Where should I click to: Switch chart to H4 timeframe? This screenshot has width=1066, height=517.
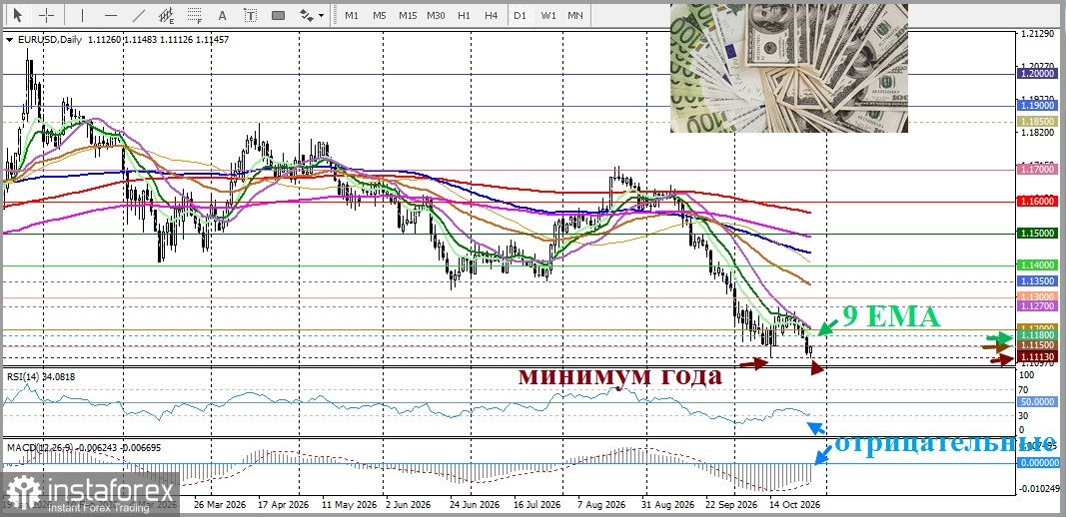pyautogui.click(x=492, y=15)
